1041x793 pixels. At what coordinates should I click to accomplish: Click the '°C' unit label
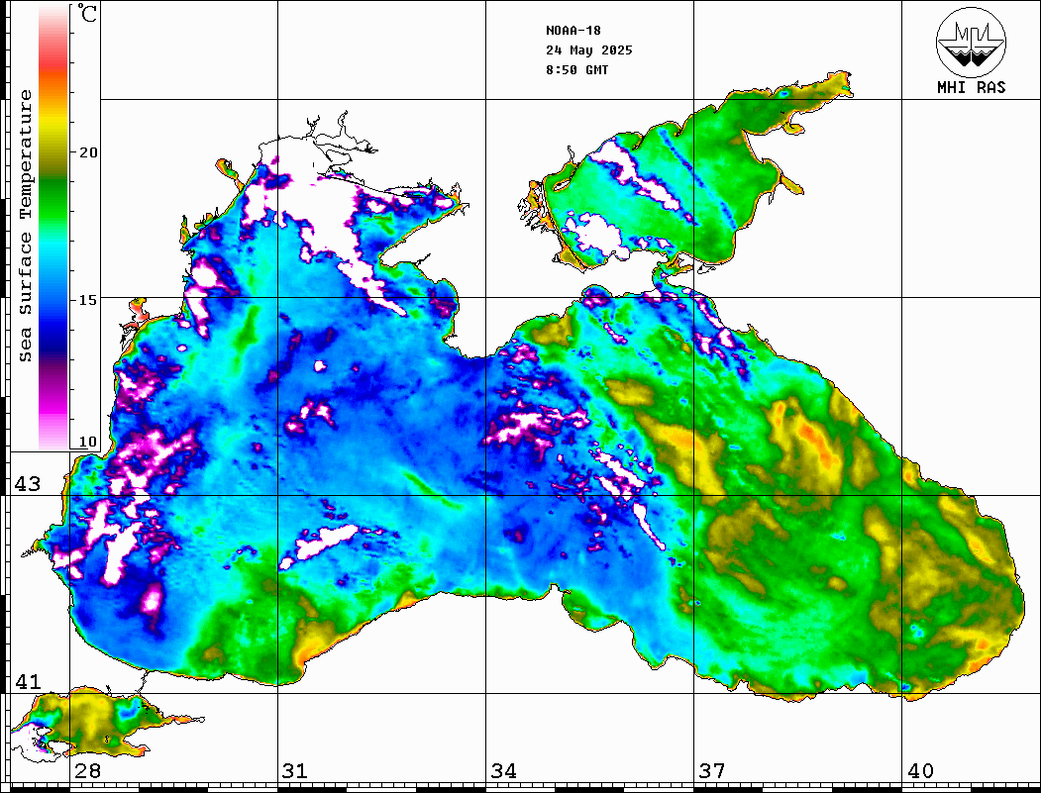(x=87, y=13)
